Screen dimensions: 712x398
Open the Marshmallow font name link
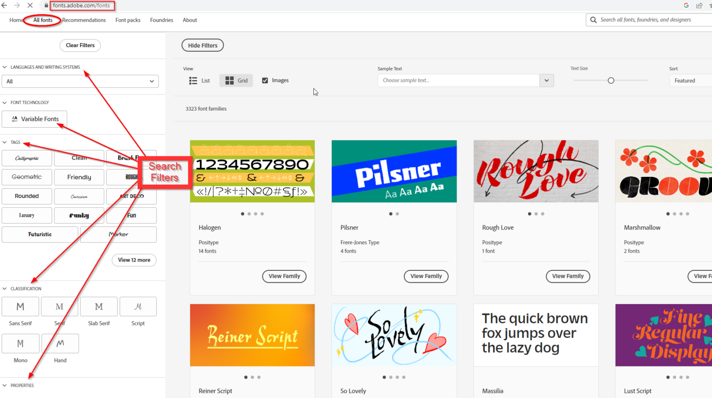point(642,228)
